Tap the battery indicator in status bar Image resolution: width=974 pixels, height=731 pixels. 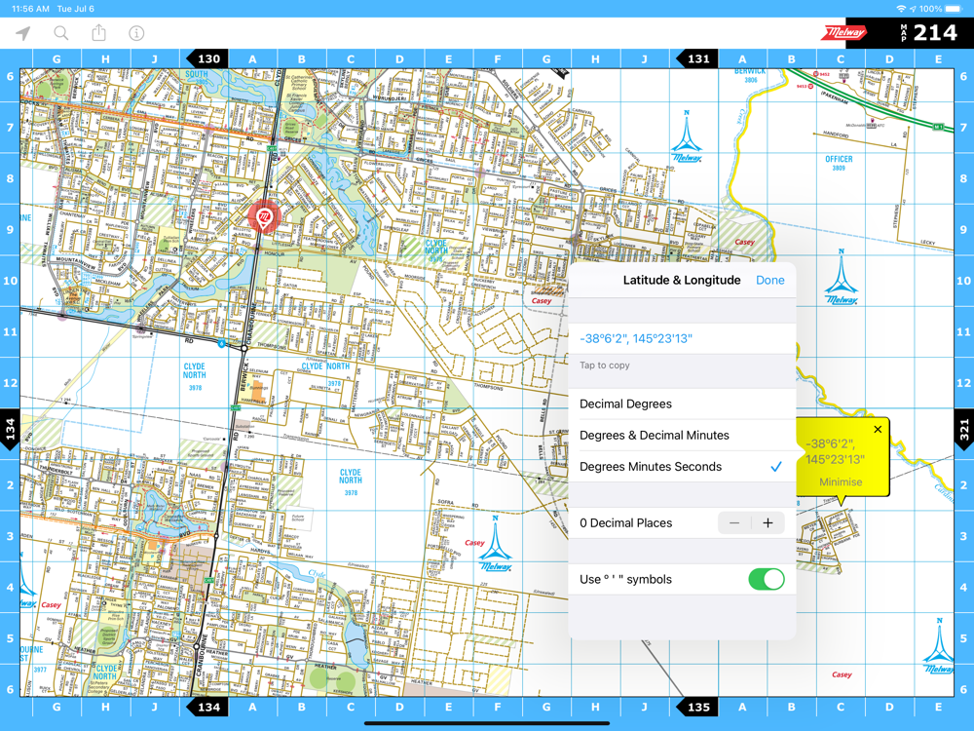coord(953,9)
